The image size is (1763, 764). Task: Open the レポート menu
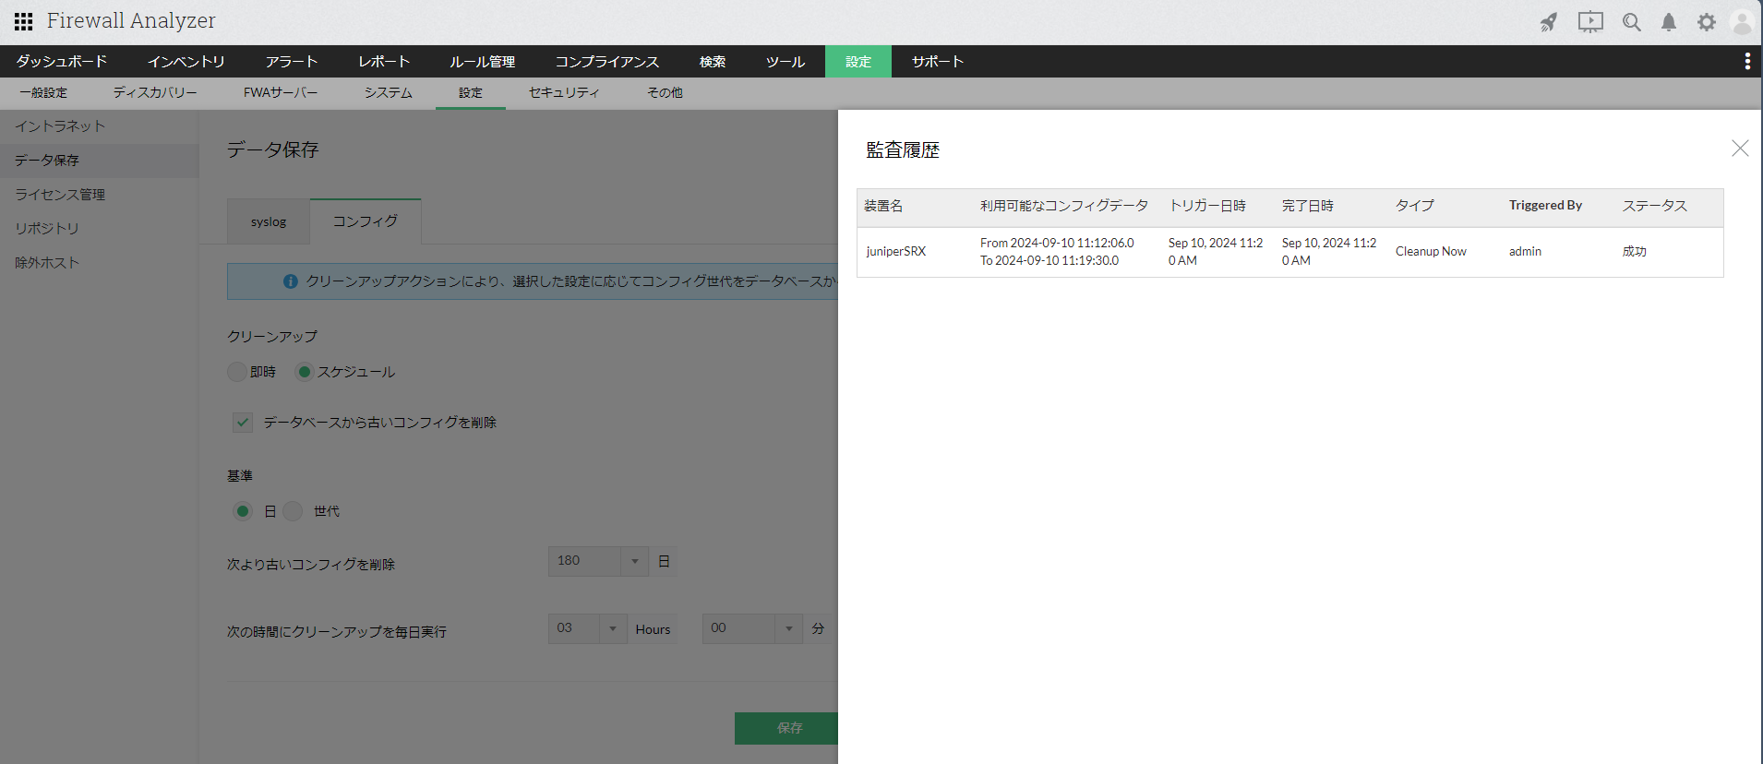coord(384,62)
